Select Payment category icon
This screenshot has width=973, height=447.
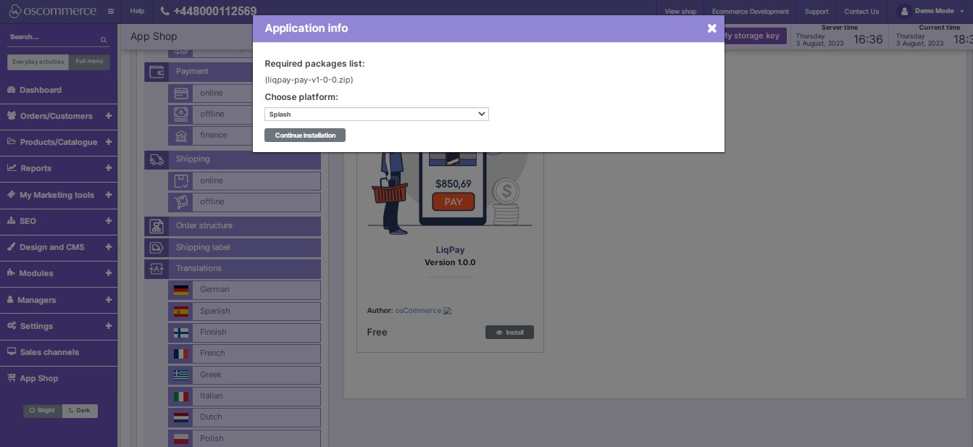click(x=156, y=72)
